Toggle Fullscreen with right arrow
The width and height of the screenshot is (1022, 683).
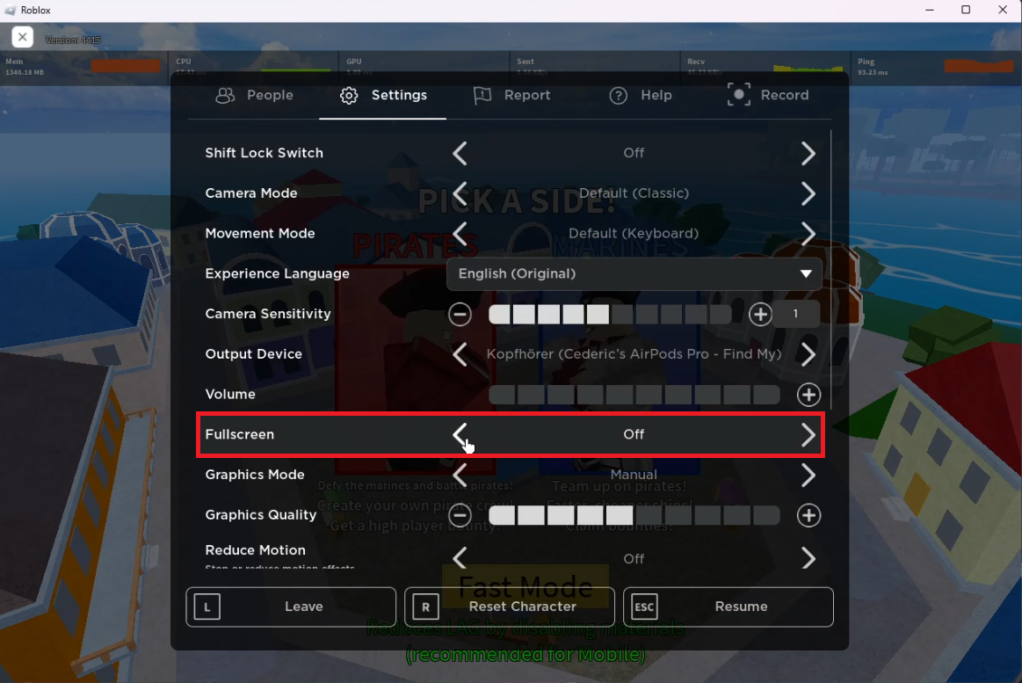click(x=808, y=435)
